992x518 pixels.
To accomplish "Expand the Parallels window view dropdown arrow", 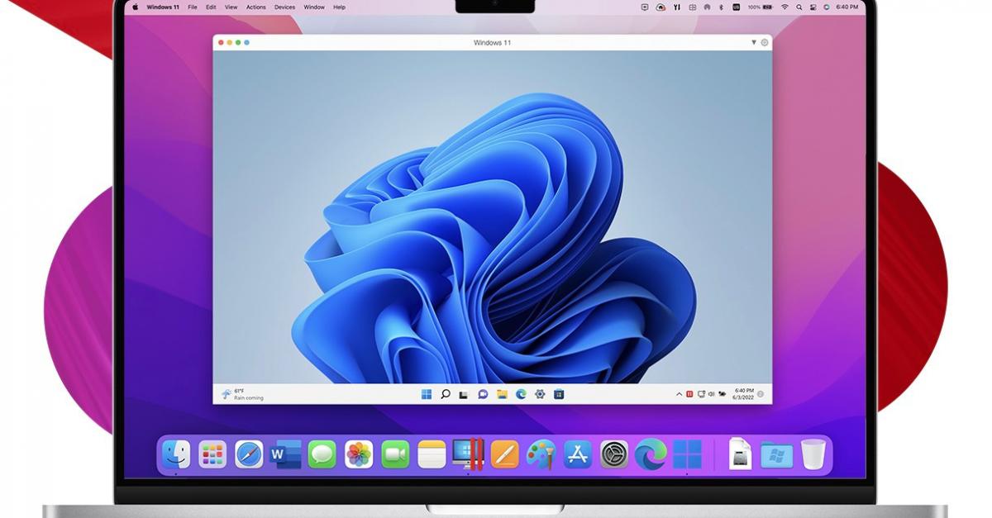I will 753,42.
